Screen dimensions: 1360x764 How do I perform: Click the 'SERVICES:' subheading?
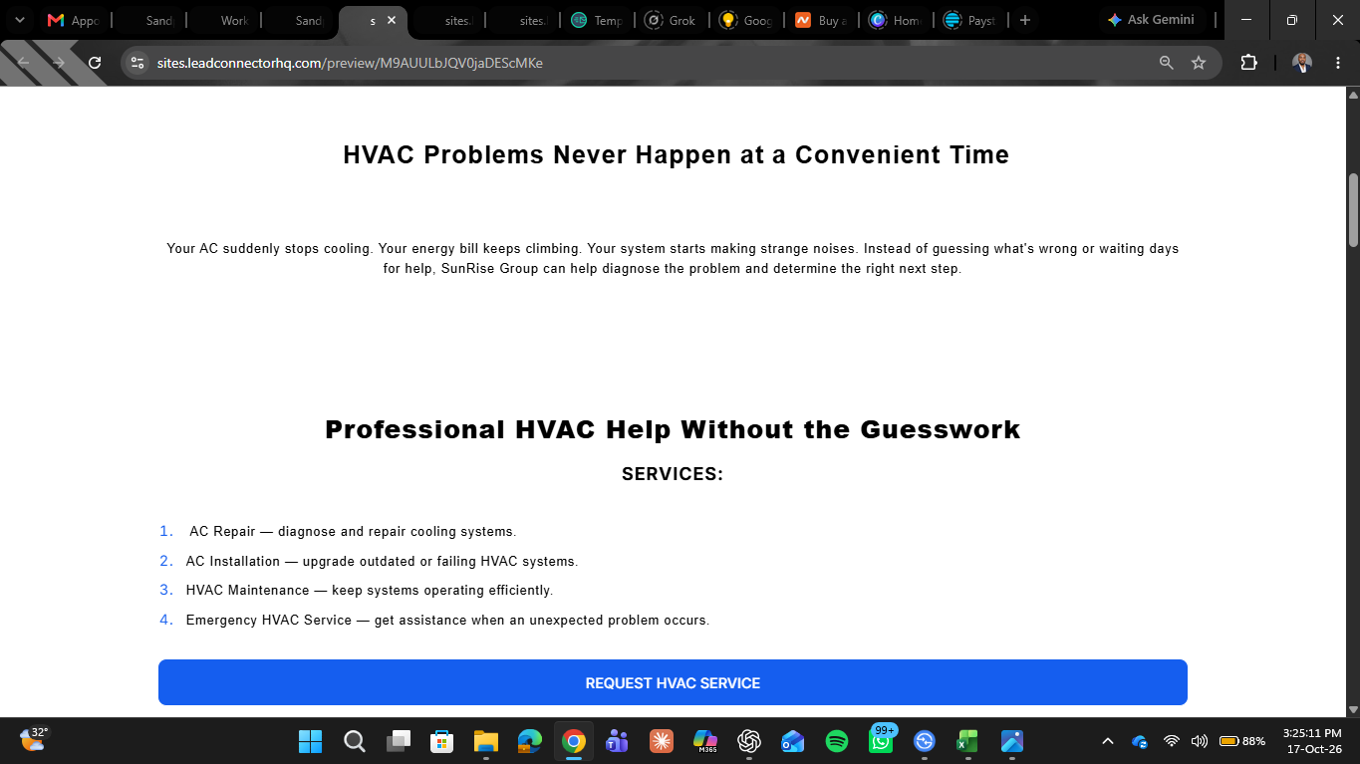point(673,474)
